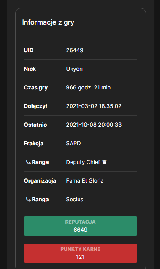Click the arrow icon before SAPD Ranga
The image size is (160, 269).
[28, 162]
